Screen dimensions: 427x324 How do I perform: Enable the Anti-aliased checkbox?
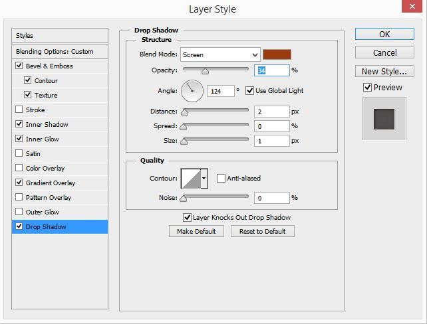point(221,179)
